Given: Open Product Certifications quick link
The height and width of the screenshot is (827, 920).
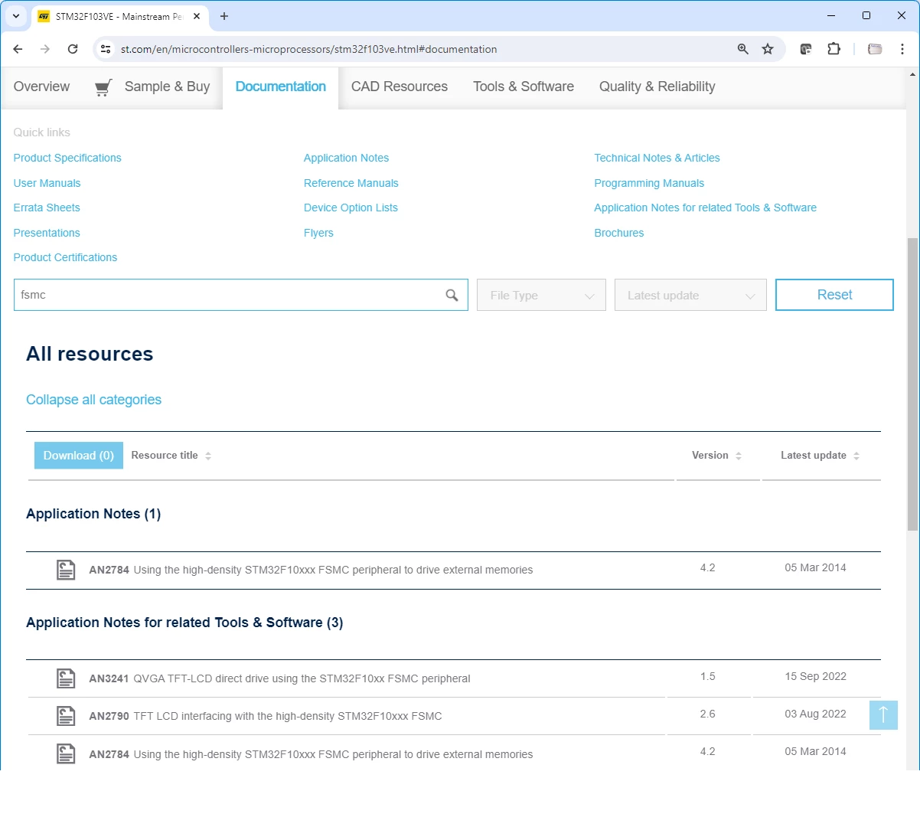Looking at the screenshot, I should click(65, 257).
